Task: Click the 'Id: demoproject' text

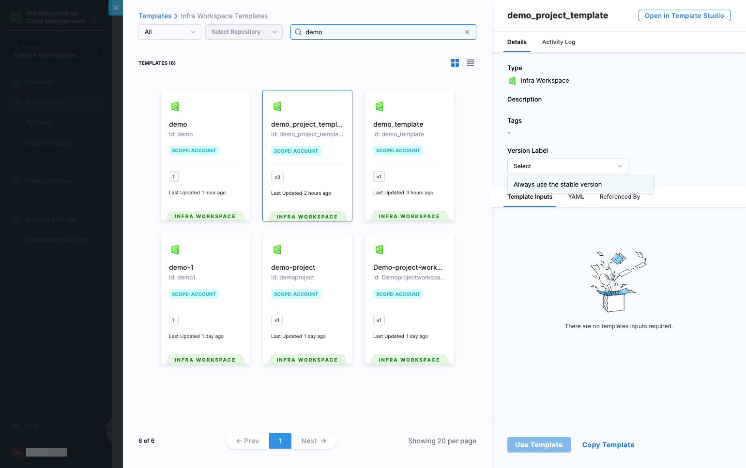Action: 292,278
